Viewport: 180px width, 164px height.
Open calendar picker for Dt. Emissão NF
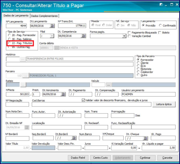(x=27, y=127)
